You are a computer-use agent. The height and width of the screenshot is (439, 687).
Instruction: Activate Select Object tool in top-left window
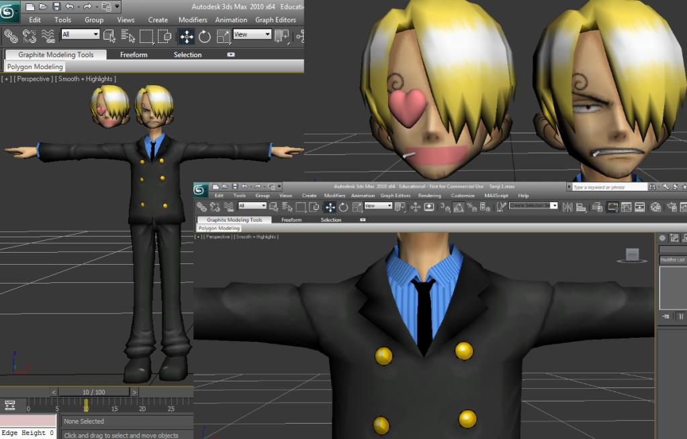coord(109,36)
